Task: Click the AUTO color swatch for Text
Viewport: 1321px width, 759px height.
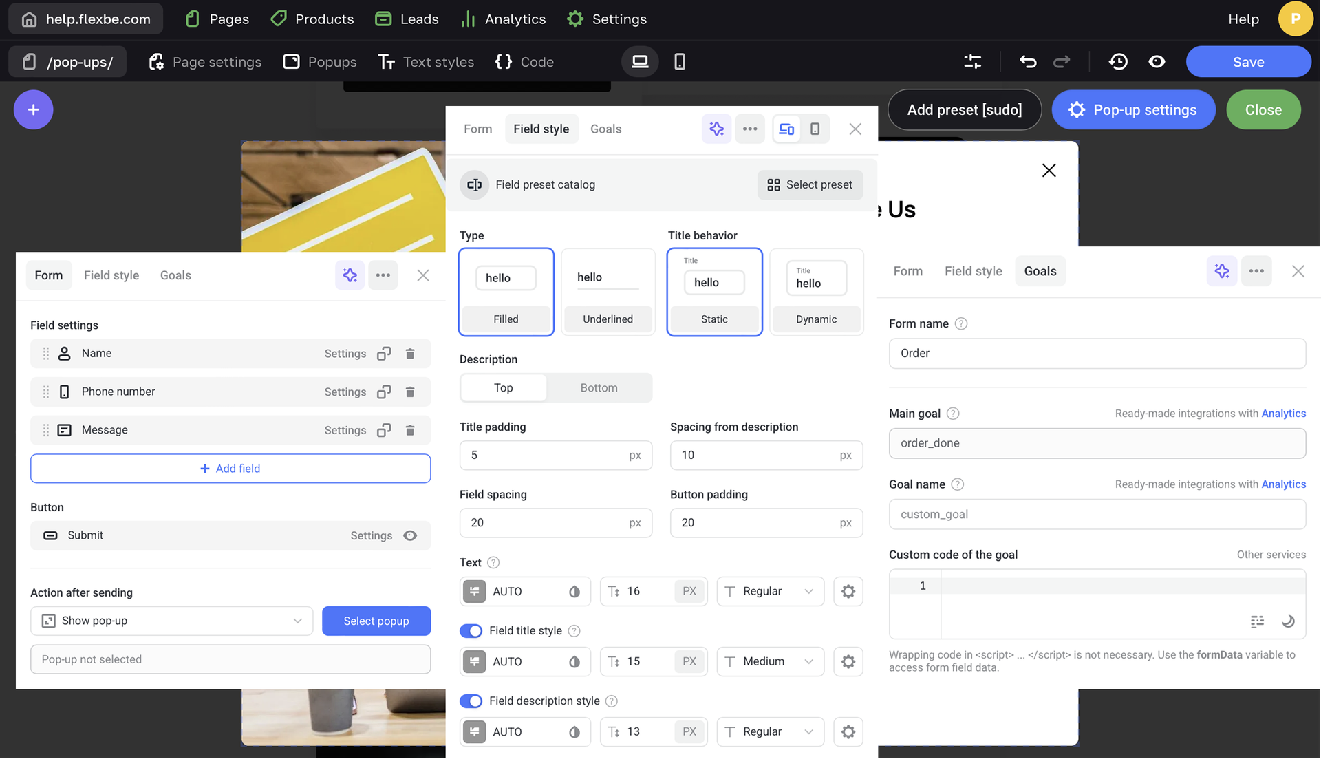Action: (475, 592)
